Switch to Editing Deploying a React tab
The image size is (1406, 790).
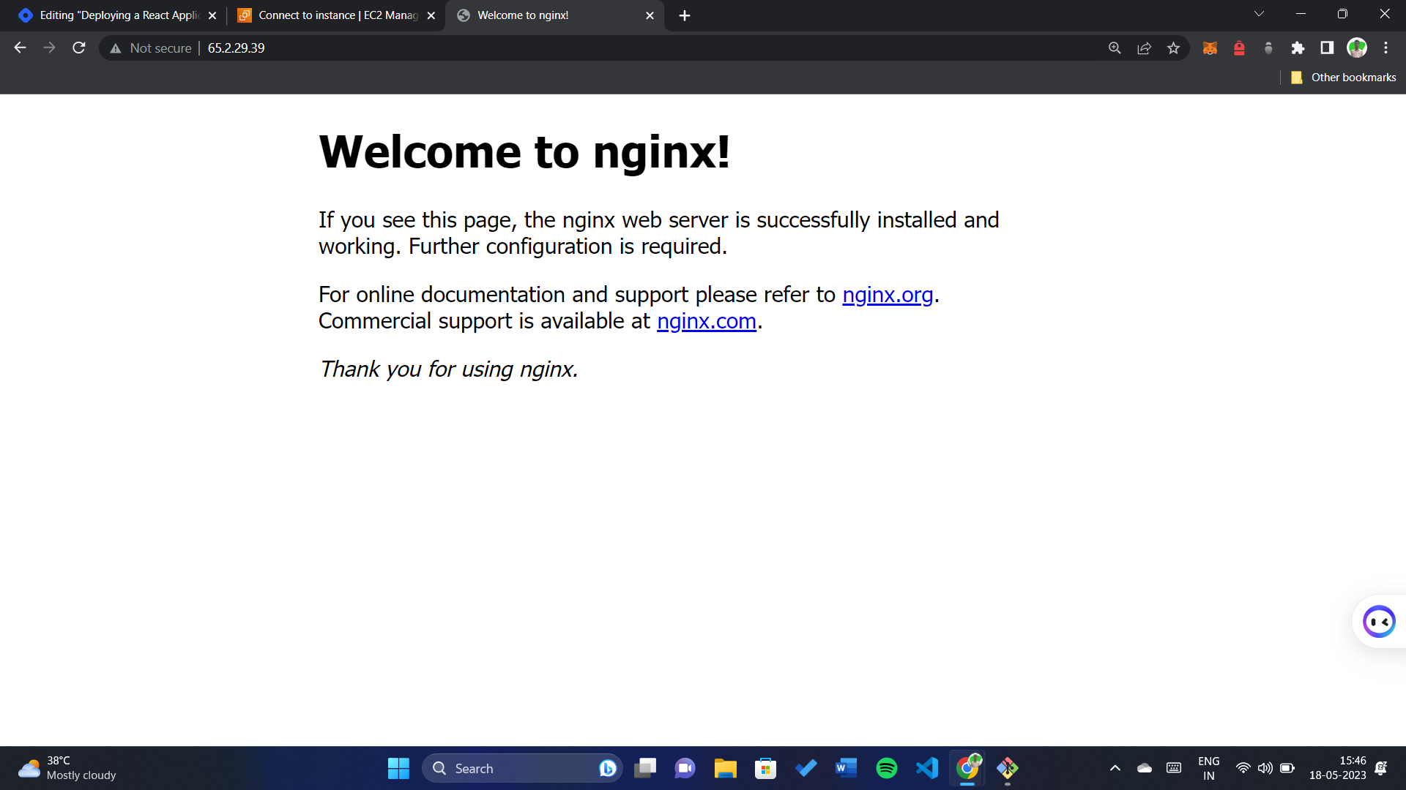click(x=119, y=15)
